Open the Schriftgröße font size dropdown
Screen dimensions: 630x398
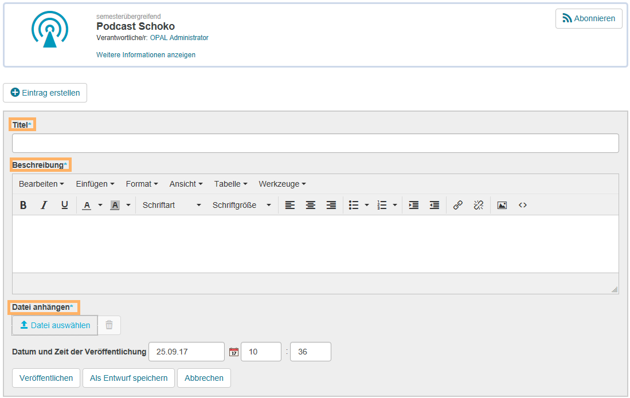click(x=241, y=205)
